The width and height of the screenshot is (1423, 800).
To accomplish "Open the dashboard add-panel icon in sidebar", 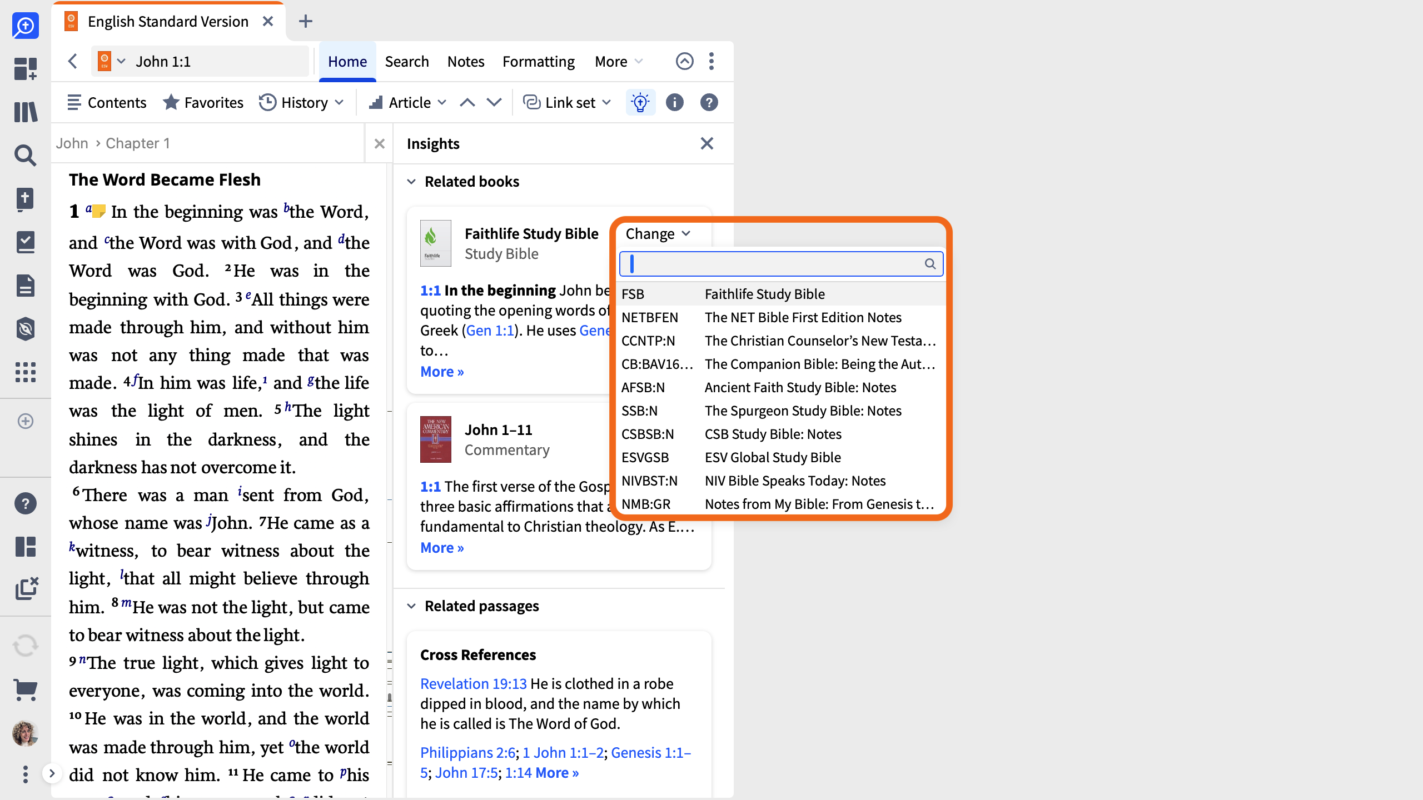I will pos(26,69).
